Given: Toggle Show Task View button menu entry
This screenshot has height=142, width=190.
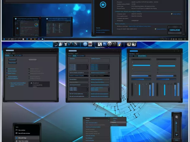Looking at the screenshot, I should coord(91,123).
